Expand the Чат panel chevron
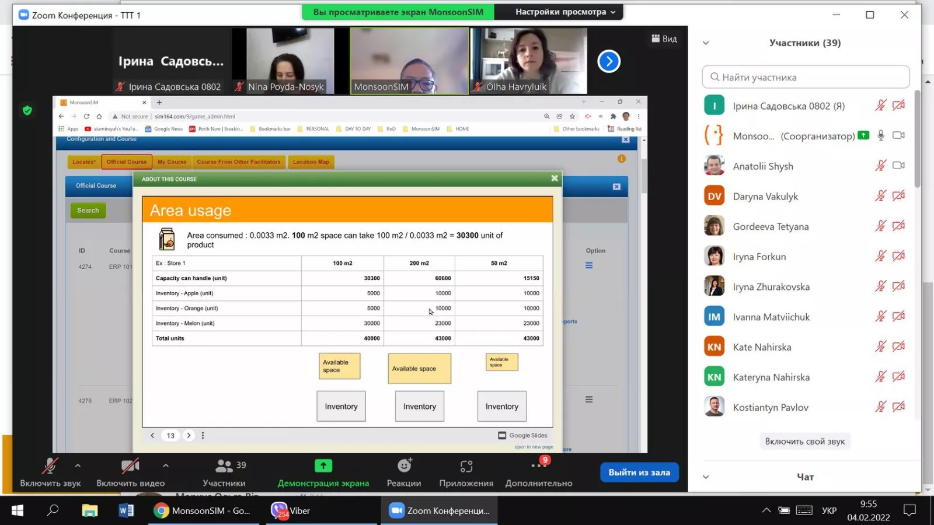Screen dimensions: 934x525 [706, 477]
